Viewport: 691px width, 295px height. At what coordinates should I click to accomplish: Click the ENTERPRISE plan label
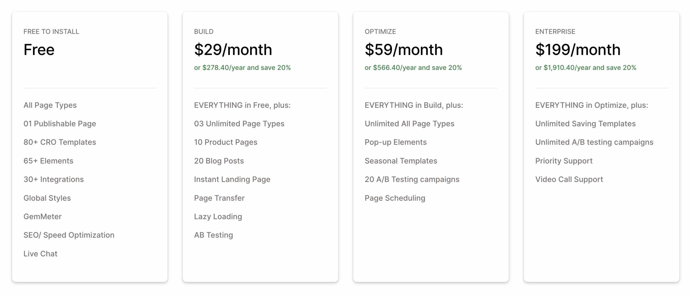pyautogui.click(x=555, y=32)
